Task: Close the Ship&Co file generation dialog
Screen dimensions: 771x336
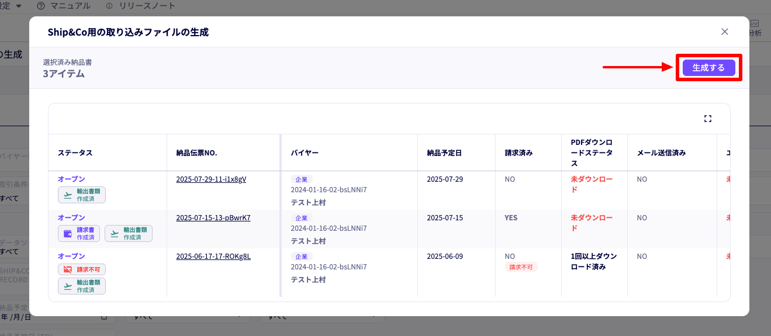Action: [725, 32]
